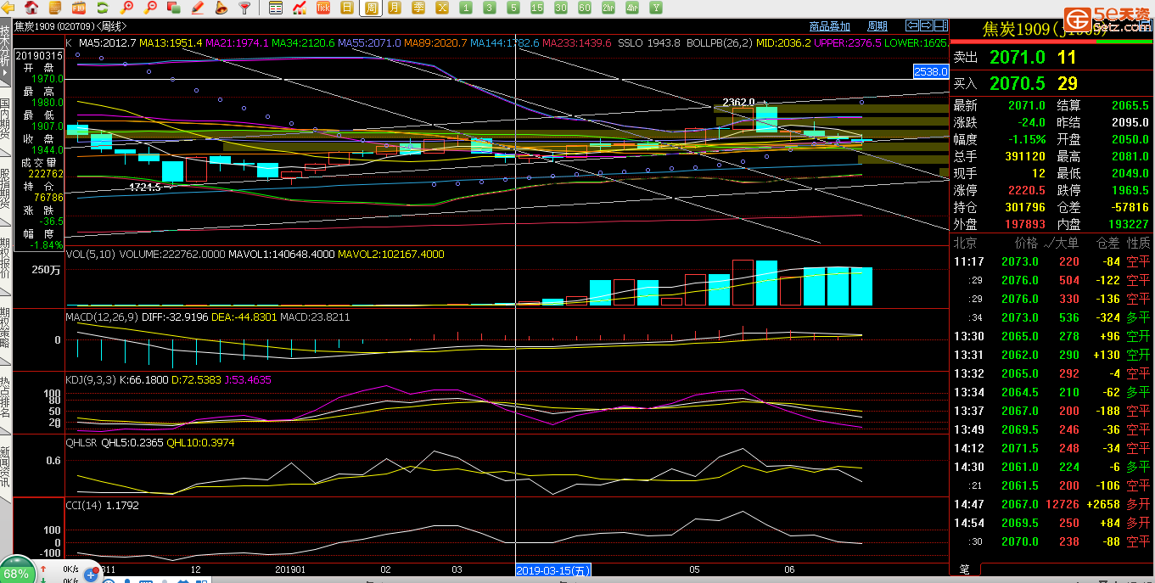Image resolution: width=1155 pixels, height=583 pixels.
Task: Click the 笔 tab below trade list
Action: [965, 569]
